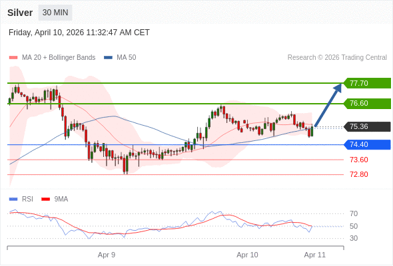Toggle the '9MA' legend label
This screenshot has width=393, height=266.
pyautogui.click(x=61, y=199)
